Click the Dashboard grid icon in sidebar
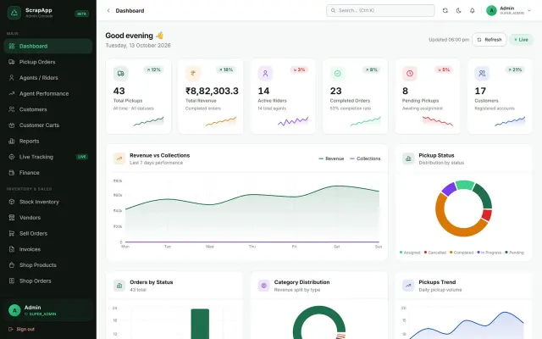Image resolution: width=542 pixels, height=339 pixels. [x=12, y=46]
